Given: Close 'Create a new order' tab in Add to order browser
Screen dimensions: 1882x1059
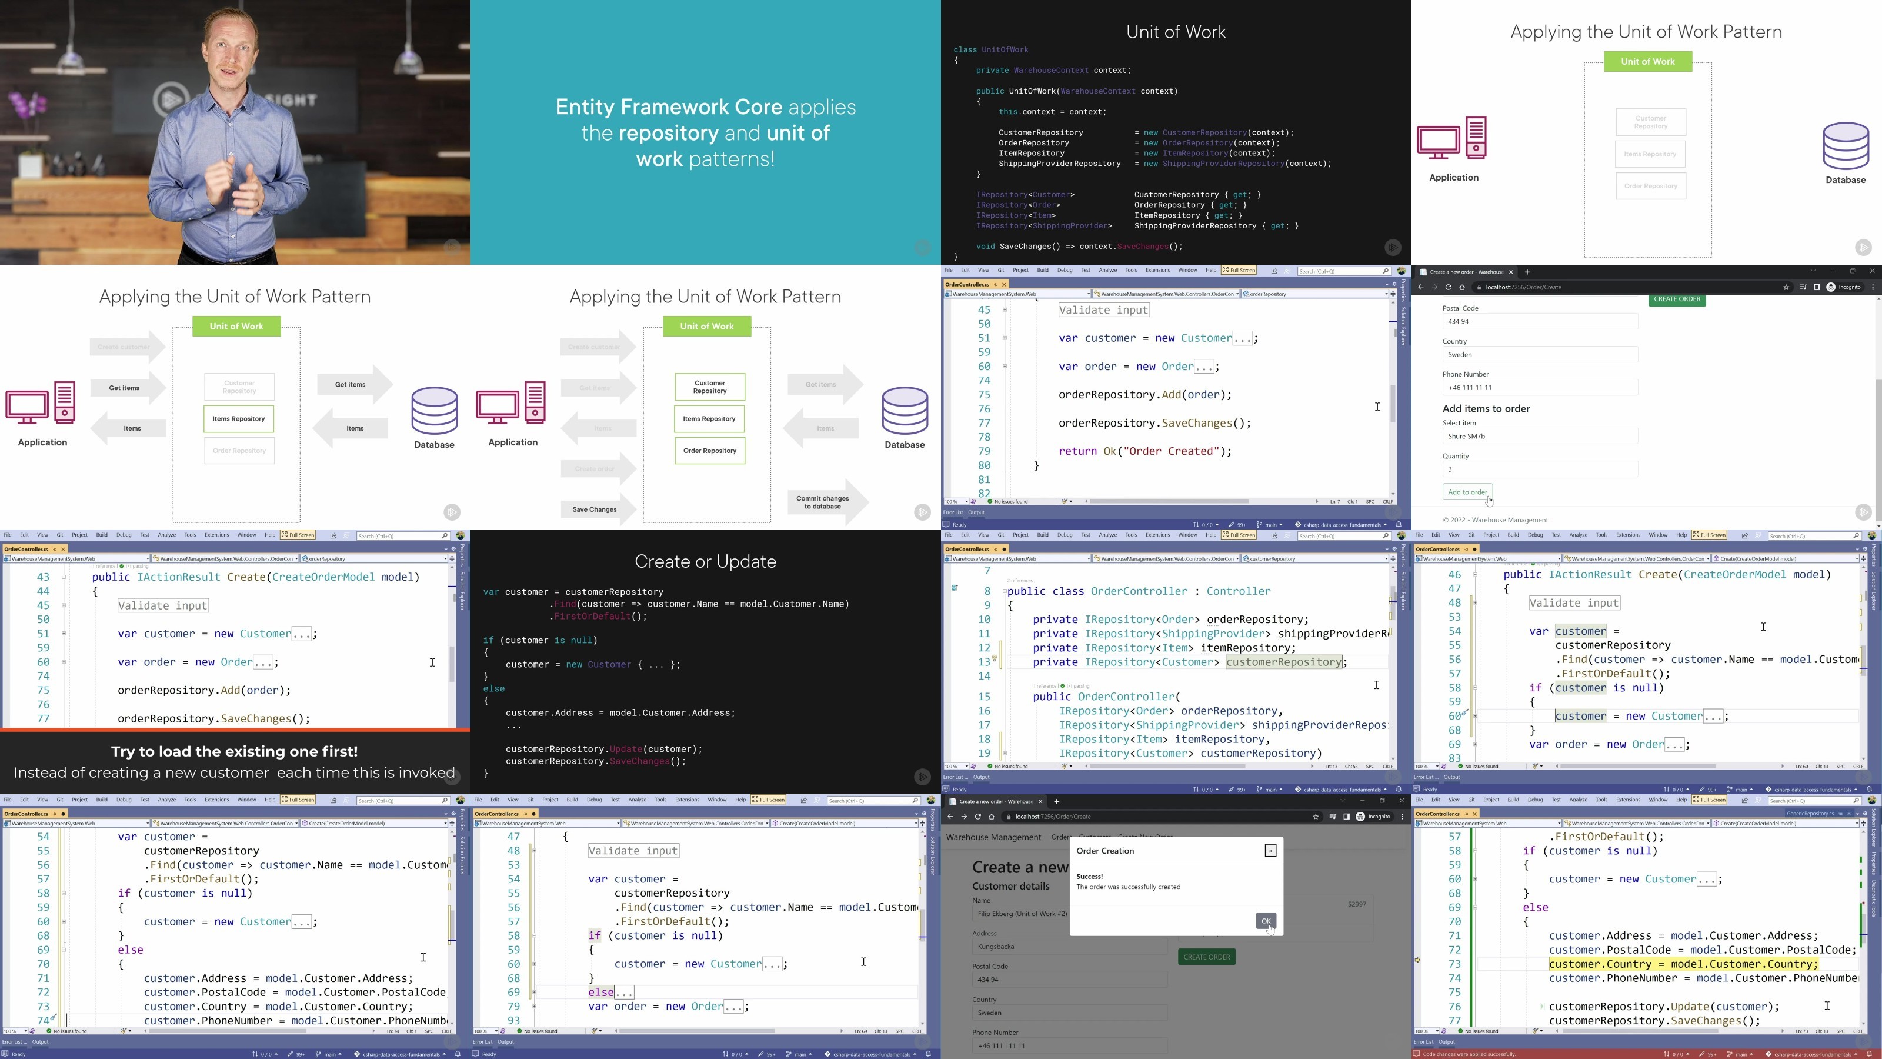Looking at the screenshot, I should [1511, 272].
